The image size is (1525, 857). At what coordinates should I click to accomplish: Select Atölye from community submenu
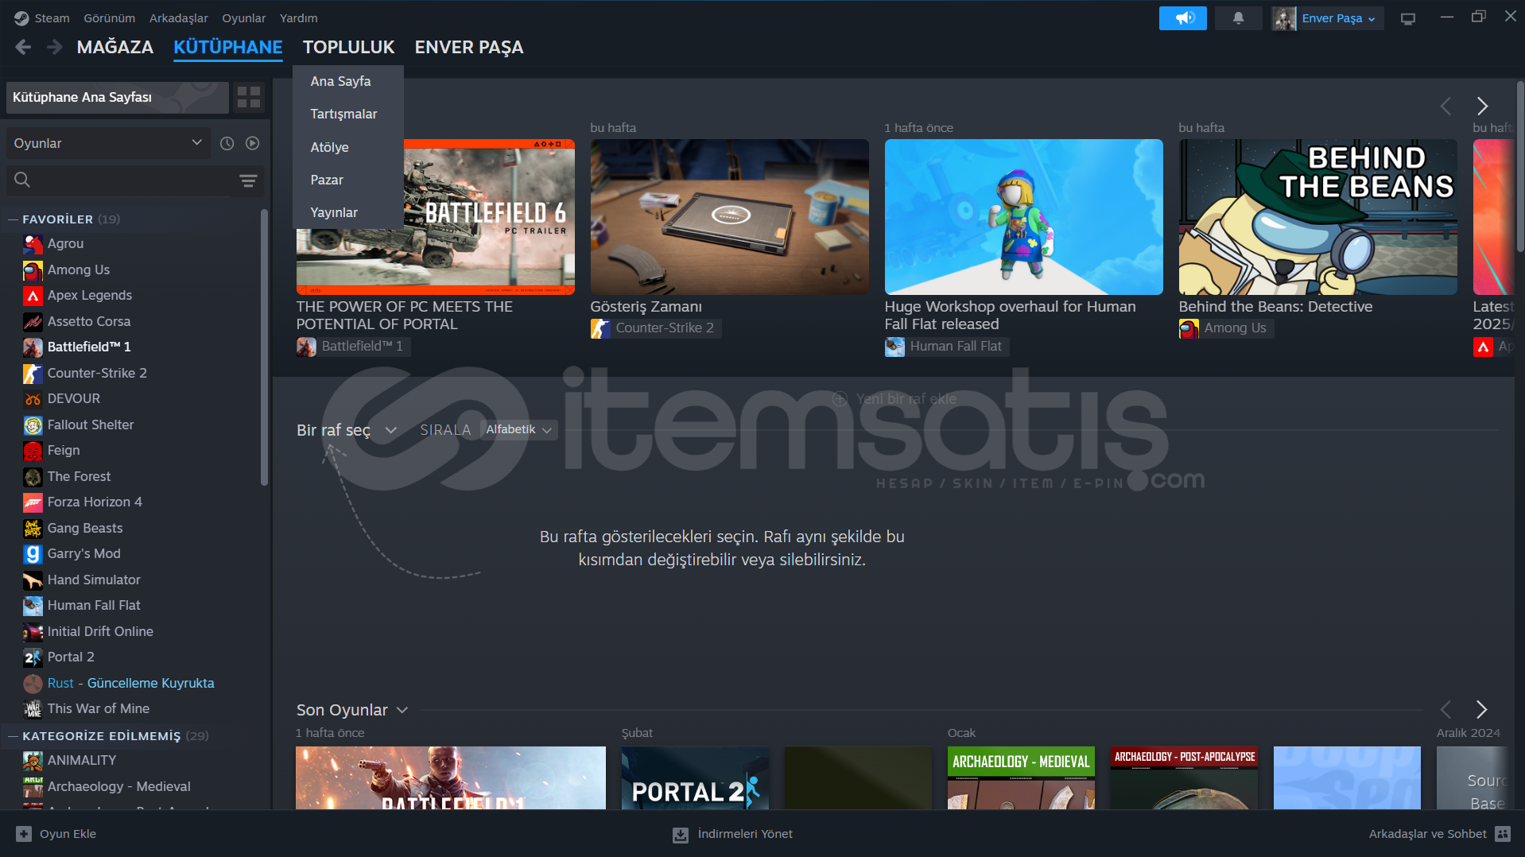[348, 148]
